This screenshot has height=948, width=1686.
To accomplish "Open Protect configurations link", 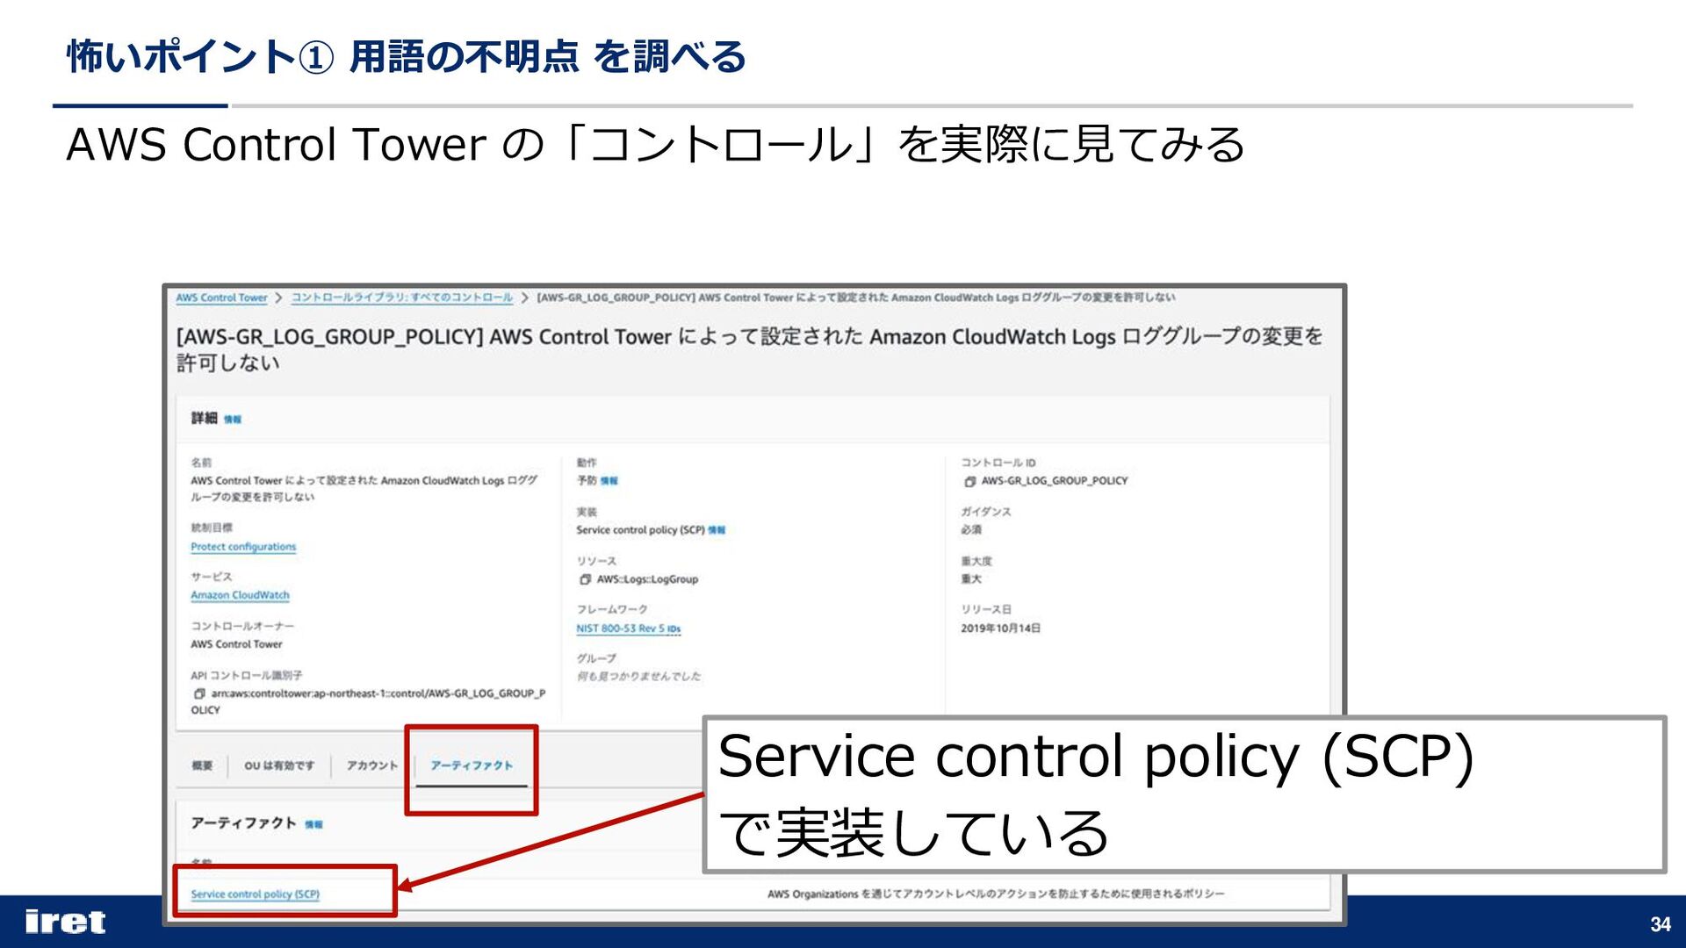I will [x=243, y=547].
